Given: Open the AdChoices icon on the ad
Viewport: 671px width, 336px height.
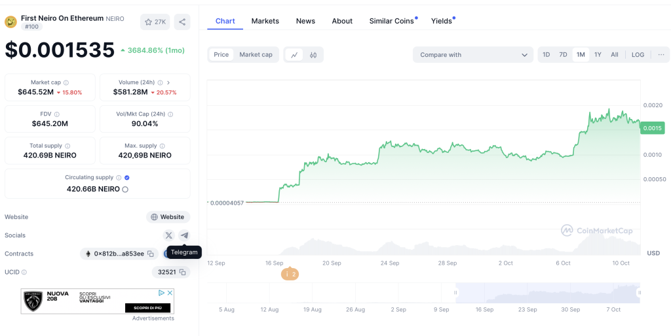Looking at the screenshot, I should coord(161,293).
